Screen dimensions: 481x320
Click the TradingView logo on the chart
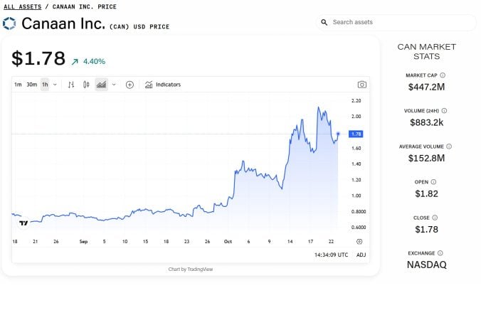23,223
